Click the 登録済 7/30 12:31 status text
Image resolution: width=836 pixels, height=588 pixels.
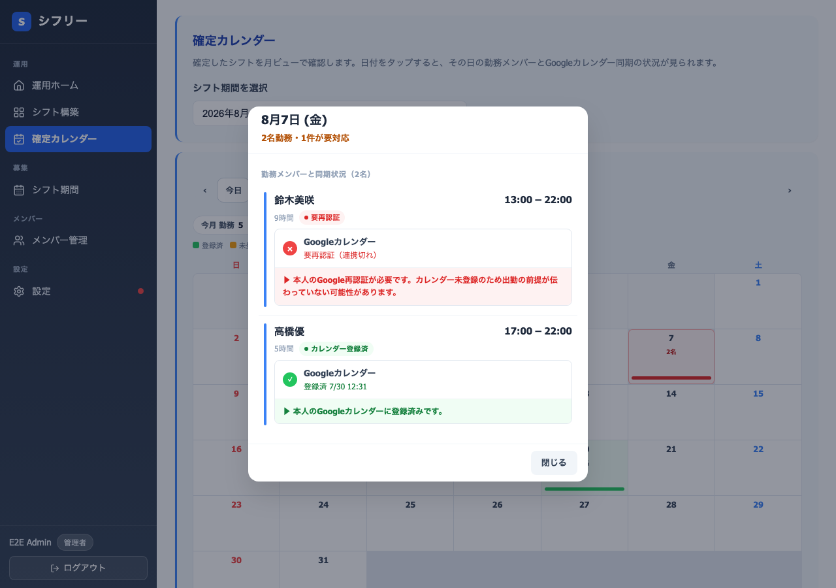tap(335, 387)
